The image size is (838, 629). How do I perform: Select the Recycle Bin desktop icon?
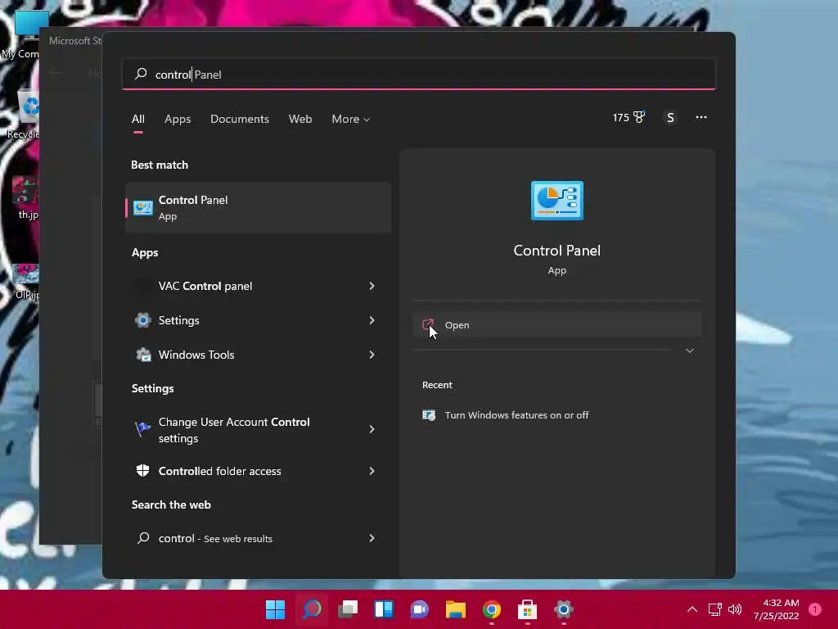(22, 115)
